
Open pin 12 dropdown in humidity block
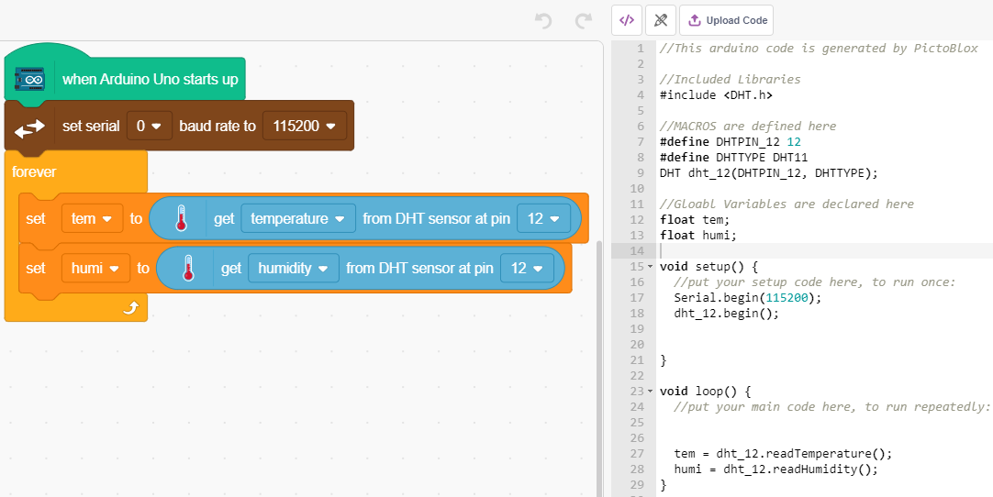pyautogui.click(x=528, y=268)
